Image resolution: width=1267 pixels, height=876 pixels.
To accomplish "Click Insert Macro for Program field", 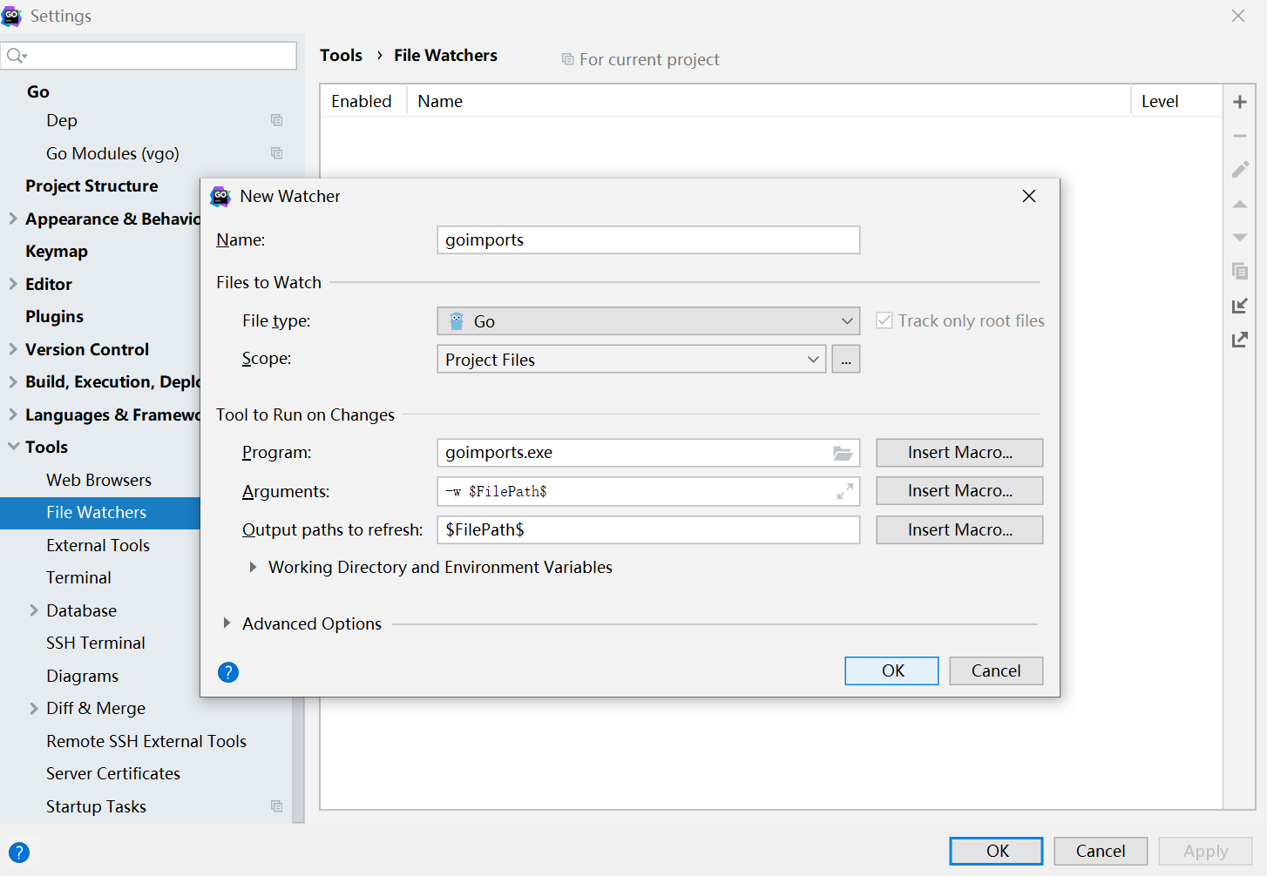I will [x=959, y=453].
